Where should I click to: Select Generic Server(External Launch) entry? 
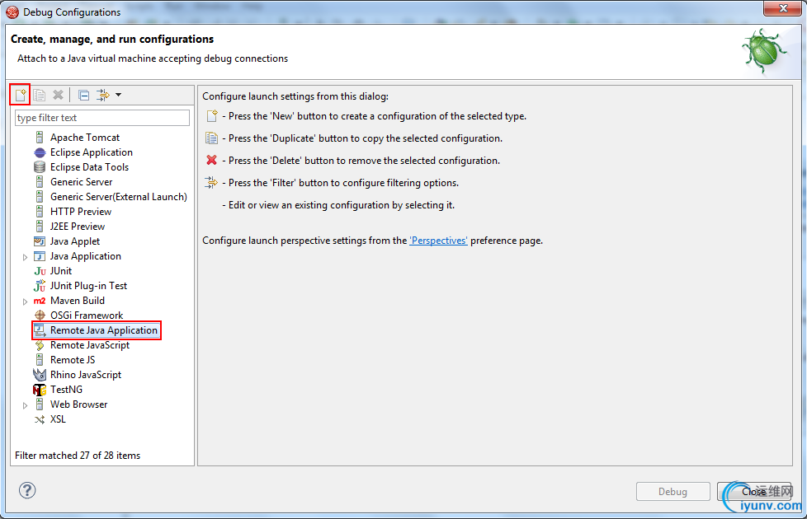coord(118,197)
